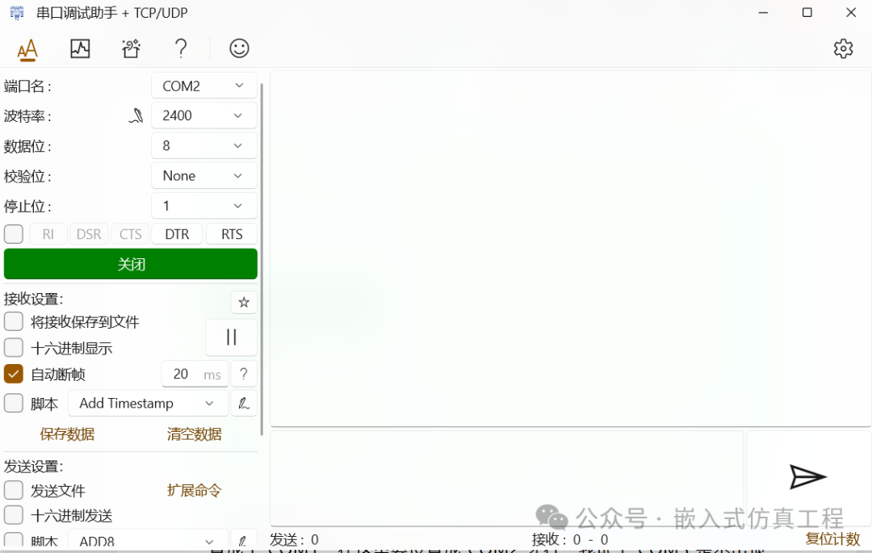
Task: Click the send text input area
Action: pos(506,478)
